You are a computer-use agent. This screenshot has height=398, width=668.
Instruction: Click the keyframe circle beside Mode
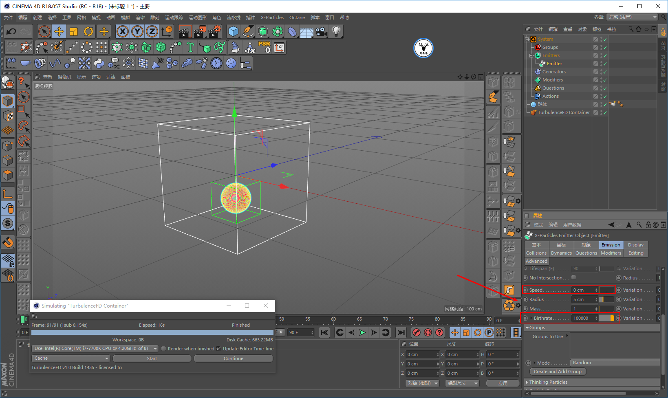529,363
